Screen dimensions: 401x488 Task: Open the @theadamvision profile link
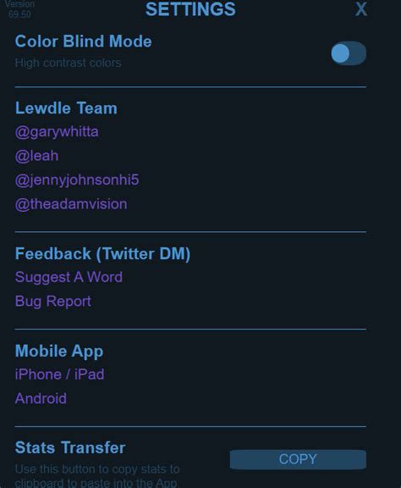[x=71, y=204]
